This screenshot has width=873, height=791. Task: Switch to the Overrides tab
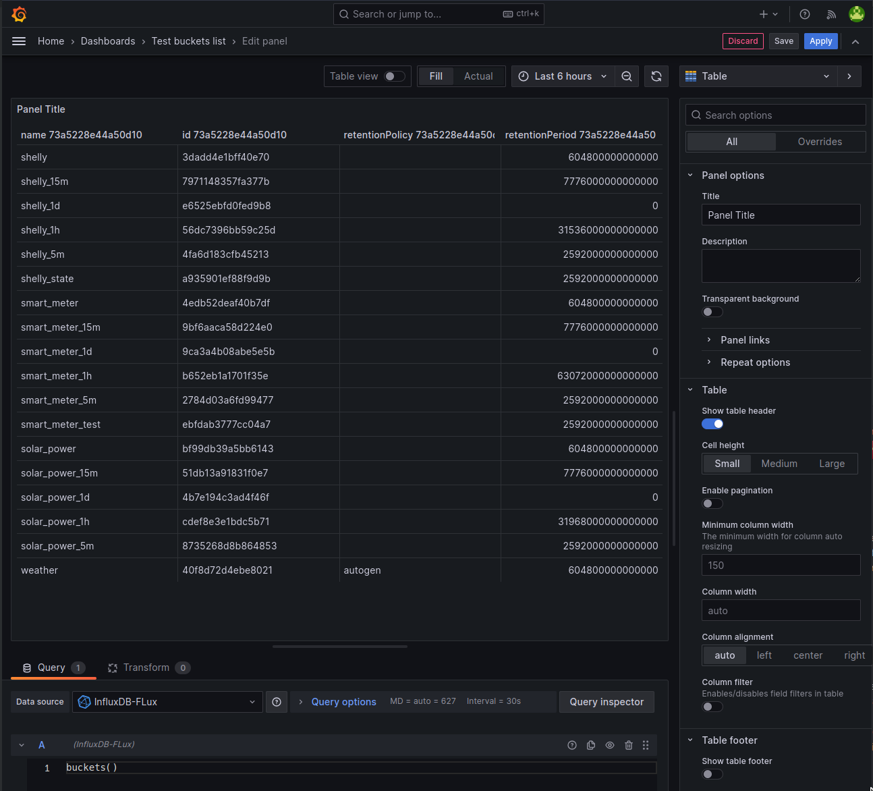(820, 142)
